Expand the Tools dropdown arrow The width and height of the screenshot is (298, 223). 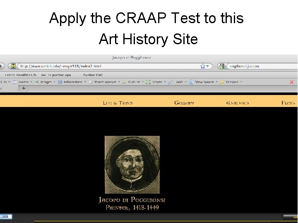coord(185,82)
